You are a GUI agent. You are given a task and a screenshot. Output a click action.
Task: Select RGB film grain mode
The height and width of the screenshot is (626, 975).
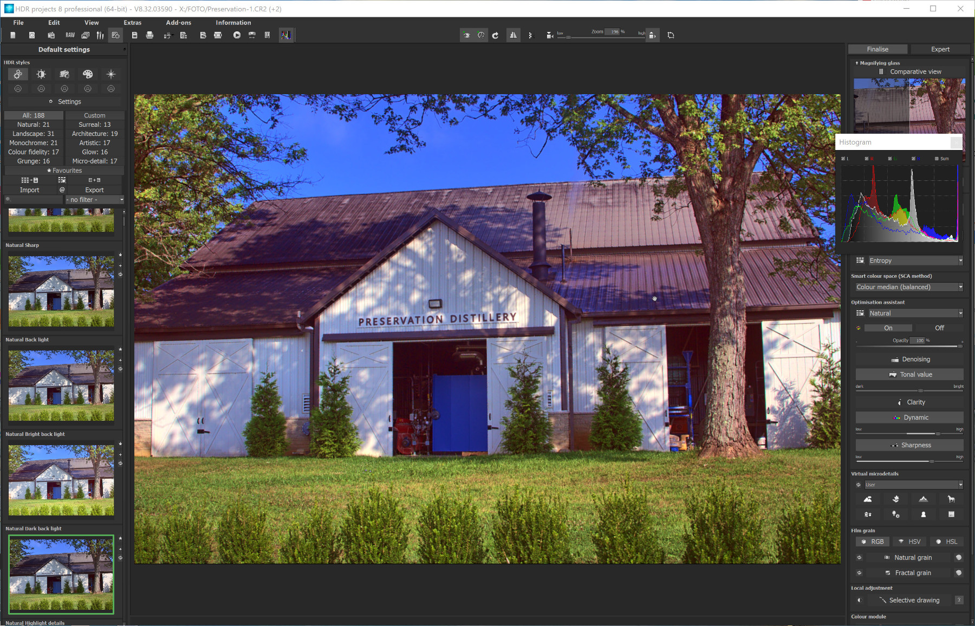click(873, 542)
